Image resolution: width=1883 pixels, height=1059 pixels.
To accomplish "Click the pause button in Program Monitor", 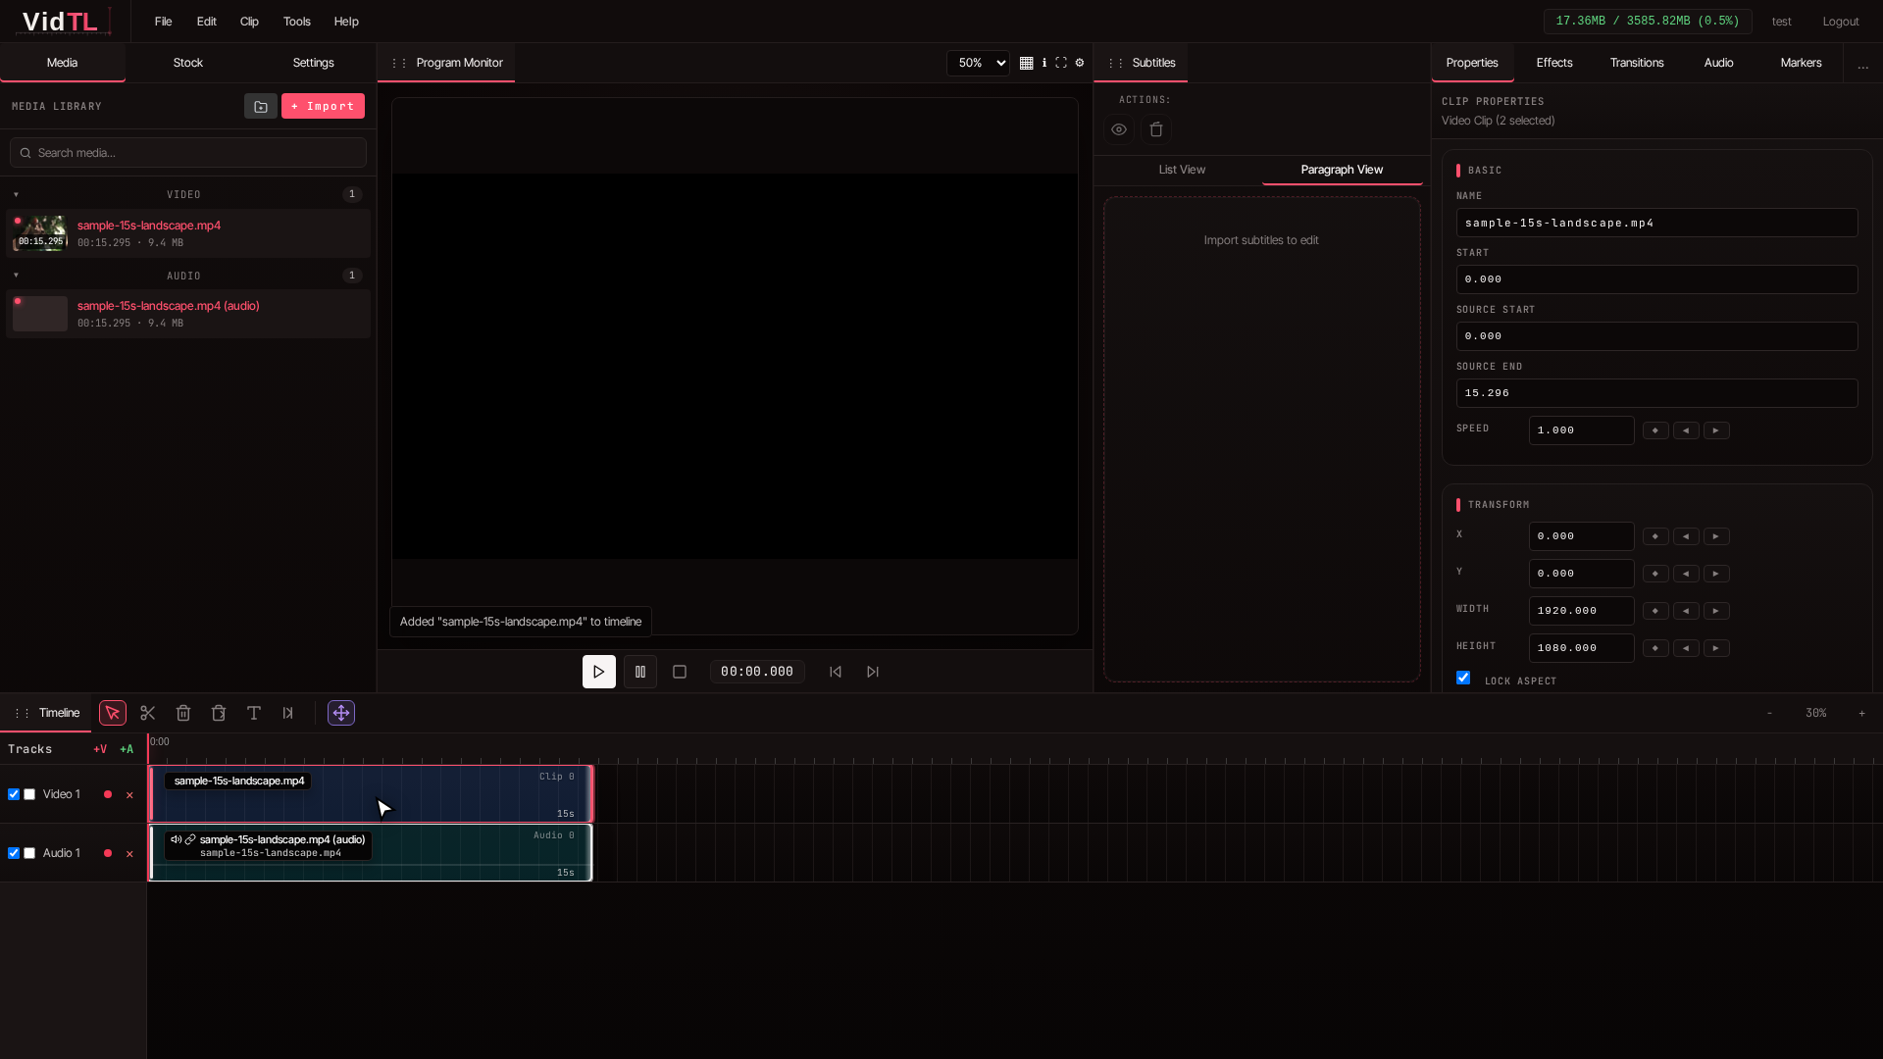I will [640, 672].
